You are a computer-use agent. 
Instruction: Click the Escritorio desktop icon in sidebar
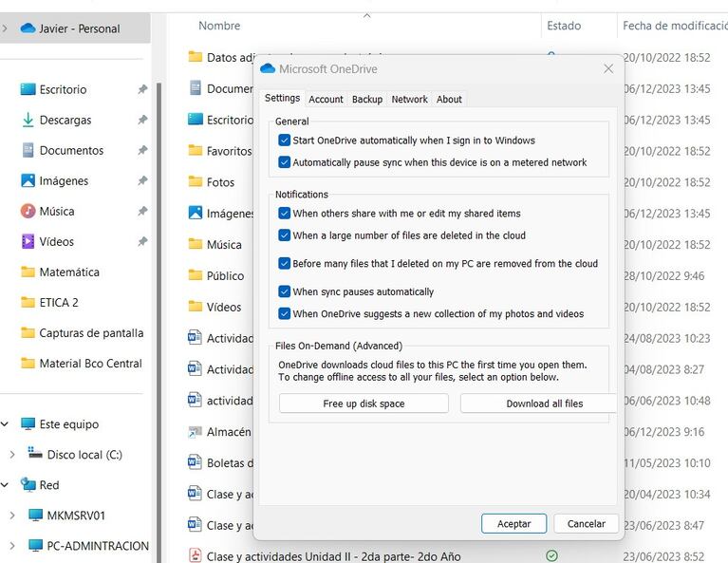(x=28, y=89)
